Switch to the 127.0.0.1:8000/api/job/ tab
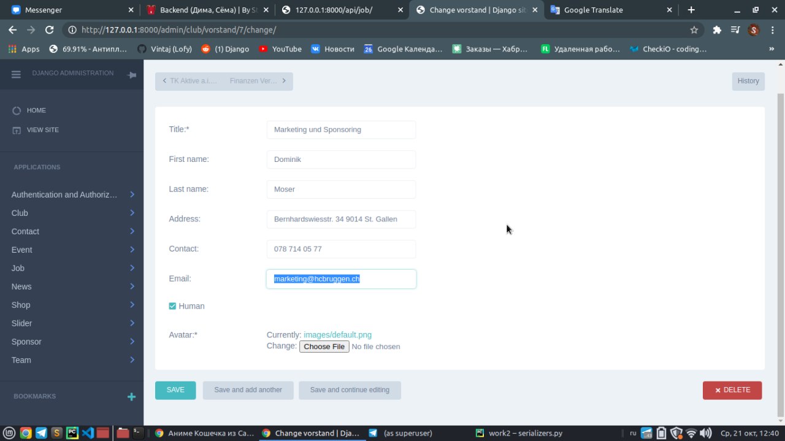This screenshot has width=785, height=441. 342,10
